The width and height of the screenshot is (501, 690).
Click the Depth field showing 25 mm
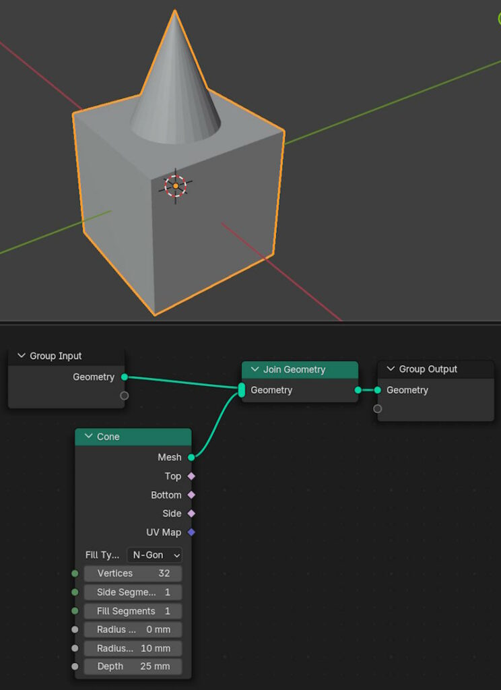[133, 666]
